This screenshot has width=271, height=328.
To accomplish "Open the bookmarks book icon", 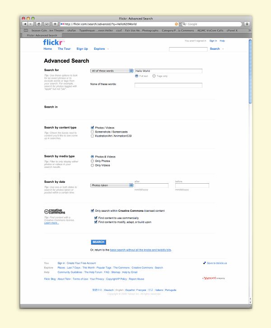I will (25, 30).
